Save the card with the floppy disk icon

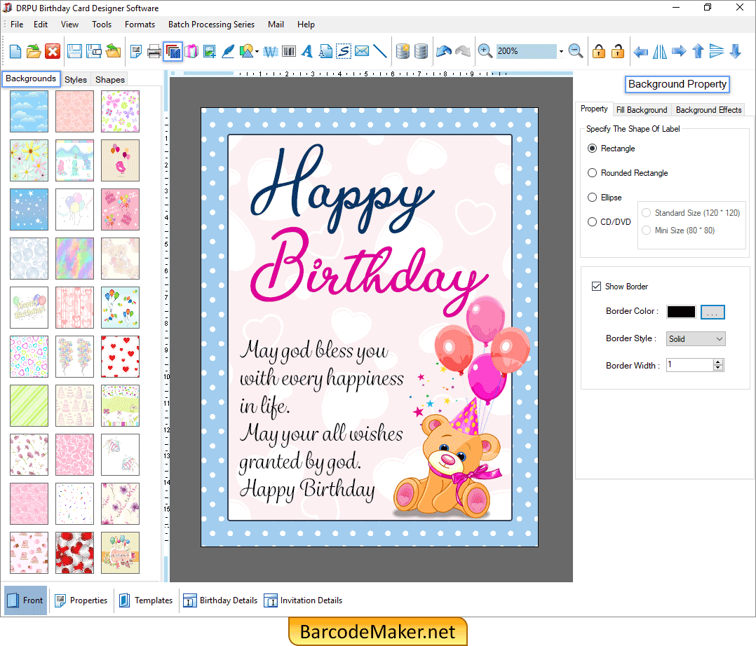pos(74,51)
